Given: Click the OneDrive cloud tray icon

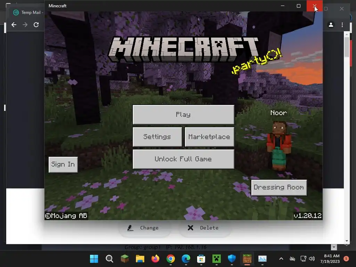Looking at the screenshot, I should coord(292,259).
